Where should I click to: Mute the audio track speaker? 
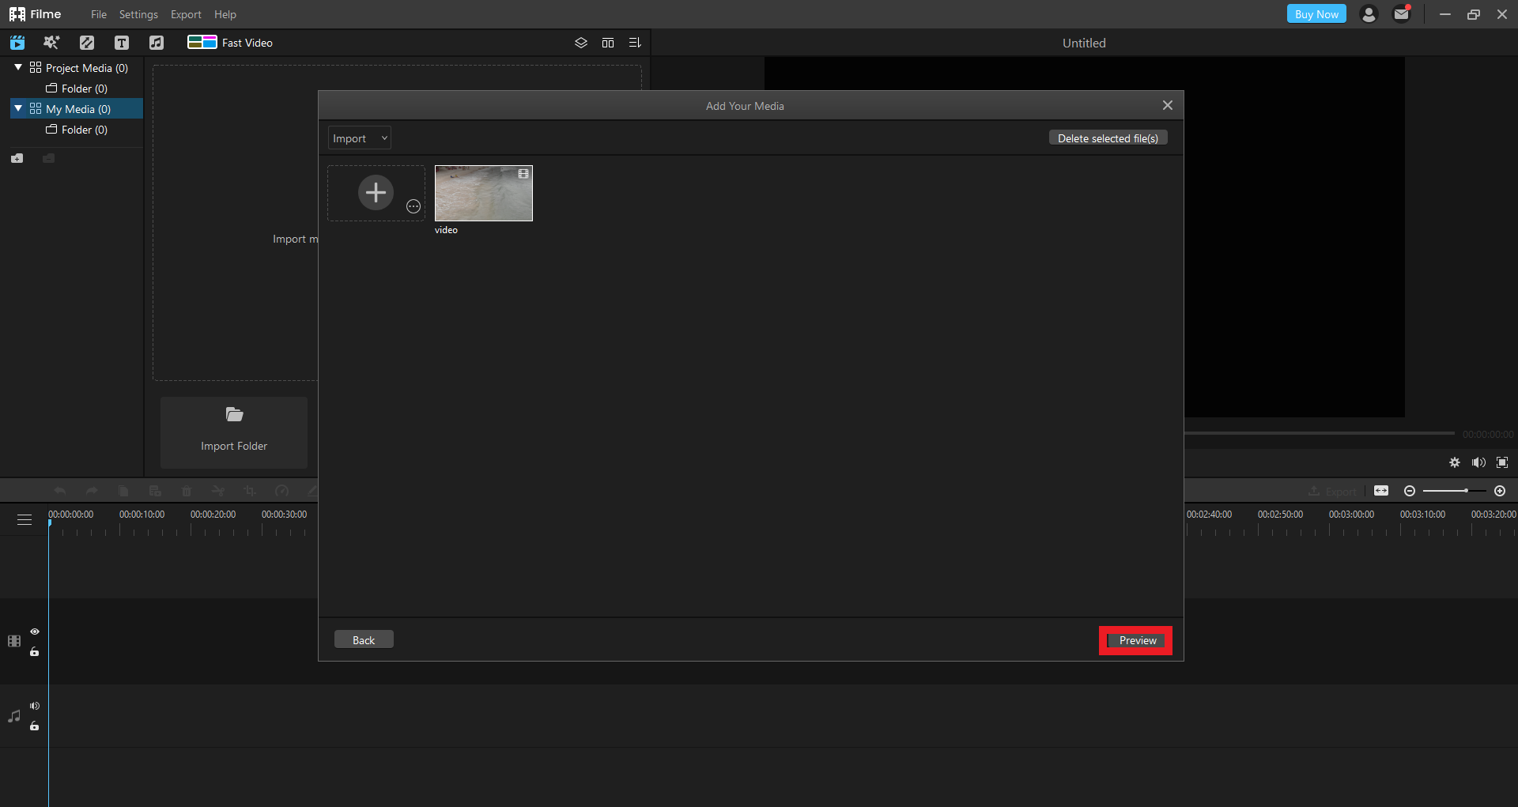pos(35,706)
